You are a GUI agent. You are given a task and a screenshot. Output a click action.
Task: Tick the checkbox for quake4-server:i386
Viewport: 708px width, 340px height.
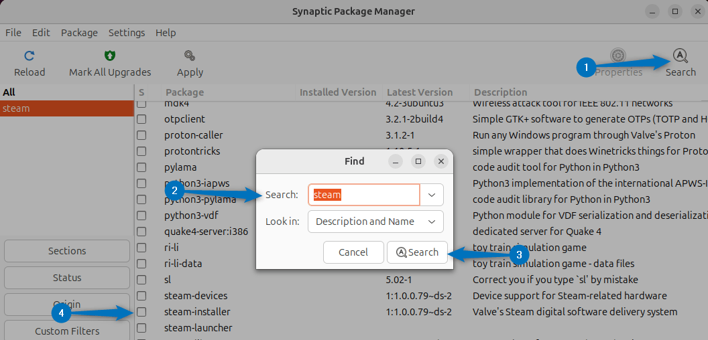point(141,232)
